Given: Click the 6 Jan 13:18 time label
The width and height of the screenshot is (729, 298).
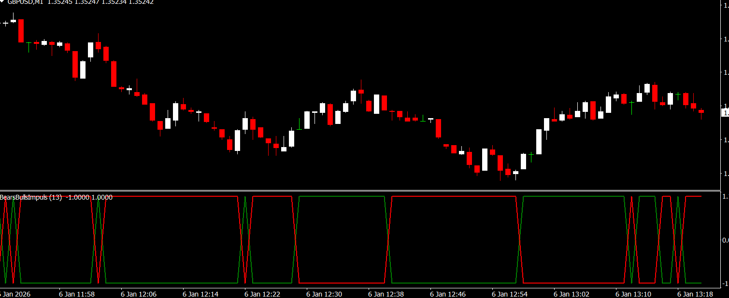Looking at the screenshot, I should coord(695,294).
